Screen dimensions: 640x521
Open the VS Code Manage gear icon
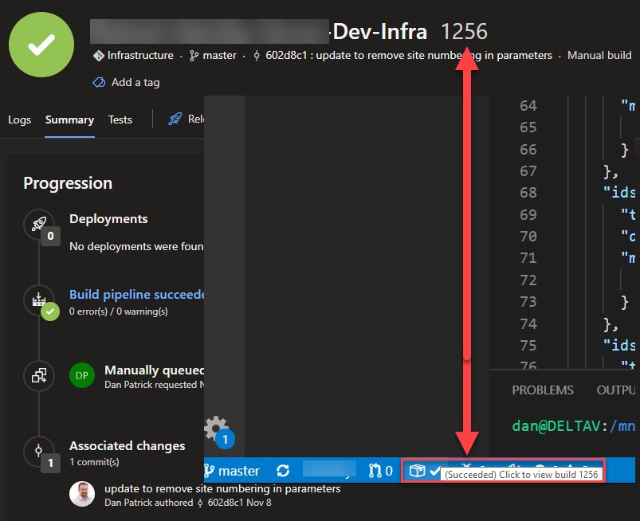[216, 429]
